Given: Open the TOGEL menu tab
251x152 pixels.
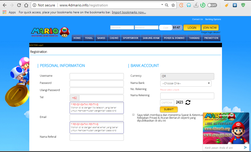Looking at the screenshot, I should pos(89,38).
